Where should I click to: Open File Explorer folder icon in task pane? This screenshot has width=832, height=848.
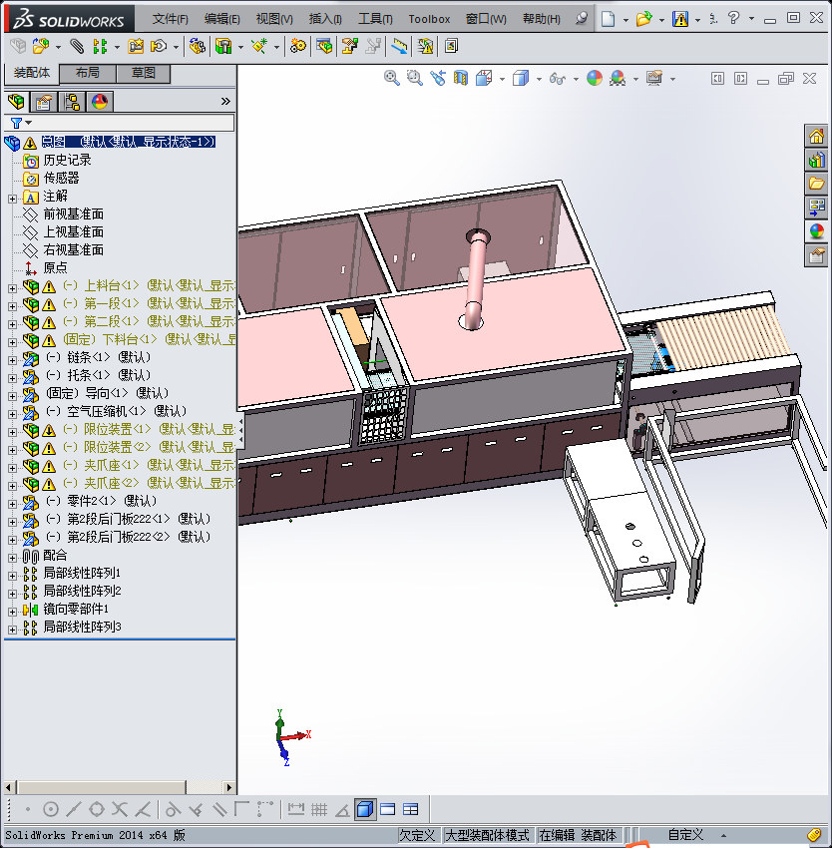click(817, 184)
